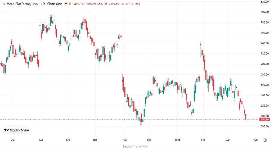Click the Nov label on time axis
Viewport: 271px width, 150px height.
click(x=125, y=140)
